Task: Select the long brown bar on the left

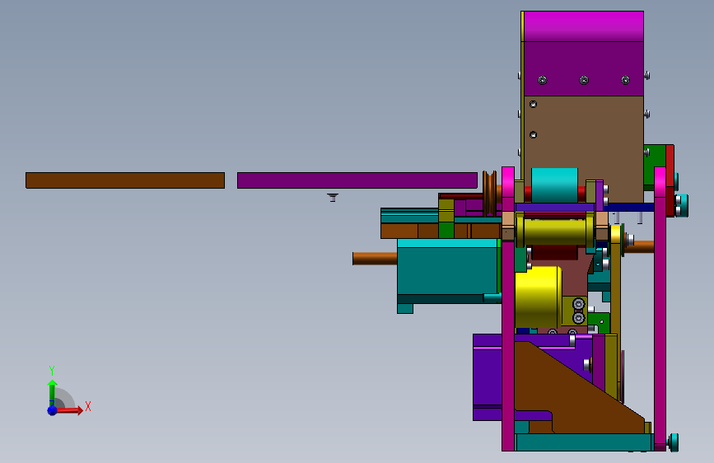Action: [x=125, y=180]
